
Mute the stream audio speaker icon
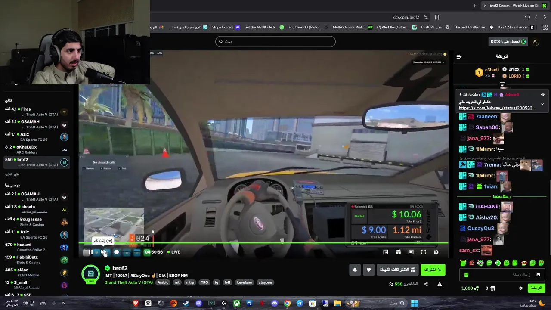point(104,252)
